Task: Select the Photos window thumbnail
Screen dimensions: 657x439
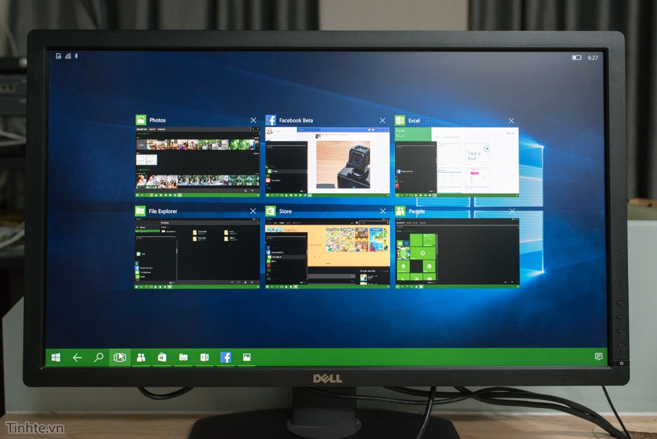Action: [197, 162]
